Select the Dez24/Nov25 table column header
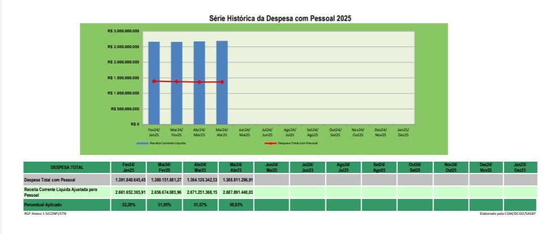 click(x=485, y=167)
